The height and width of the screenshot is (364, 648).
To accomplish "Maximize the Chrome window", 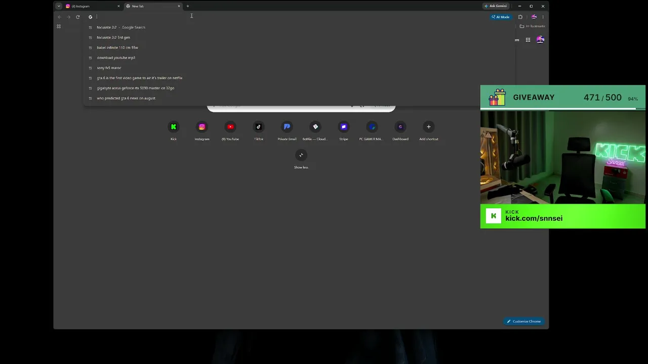I will [531, 6].
